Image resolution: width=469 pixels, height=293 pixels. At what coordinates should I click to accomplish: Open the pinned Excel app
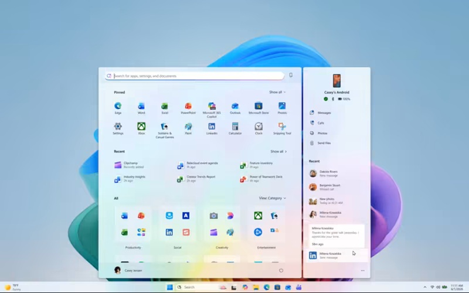coord(165,108)
